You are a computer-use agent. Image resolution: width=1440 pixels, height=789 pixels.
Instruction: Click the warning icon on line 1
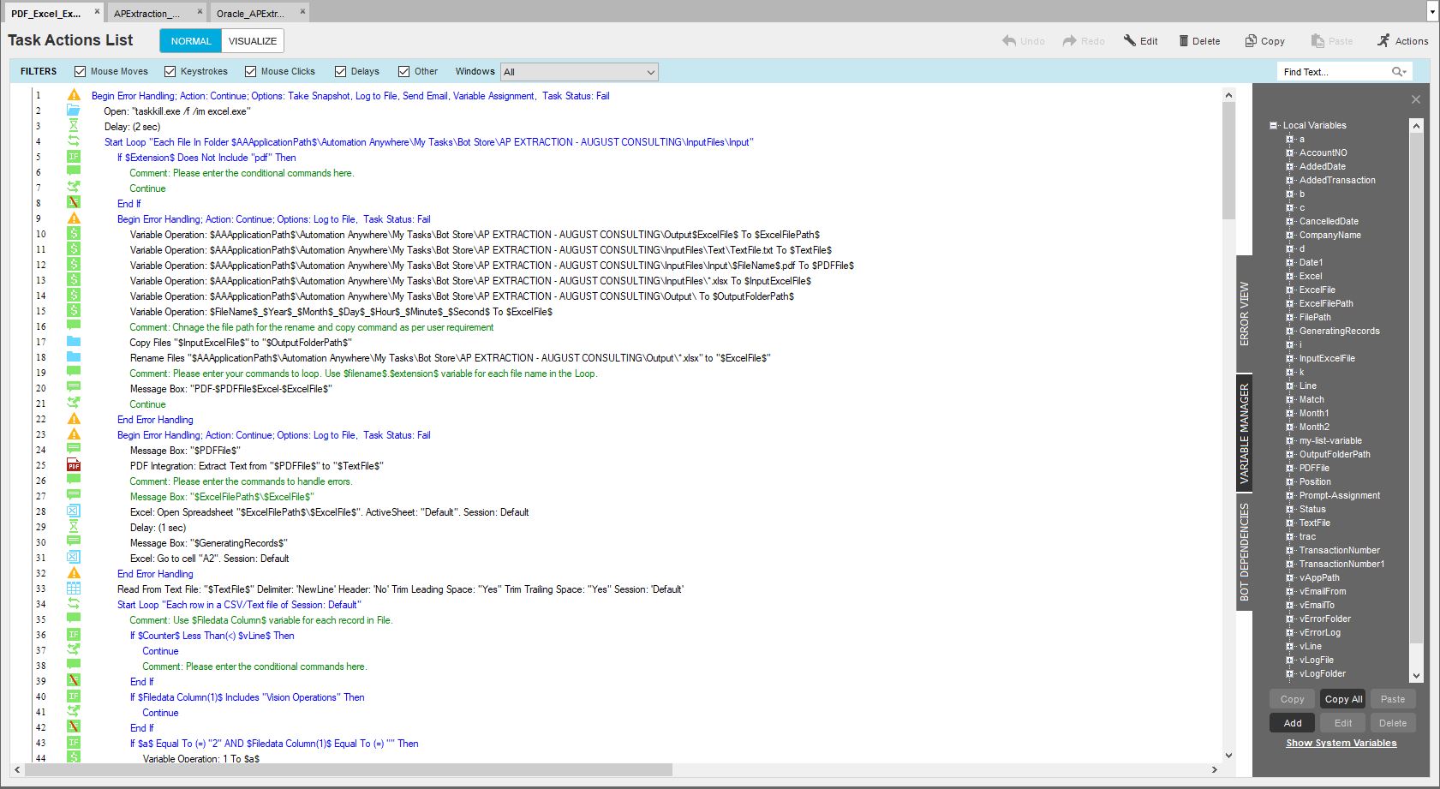point(74,96)
